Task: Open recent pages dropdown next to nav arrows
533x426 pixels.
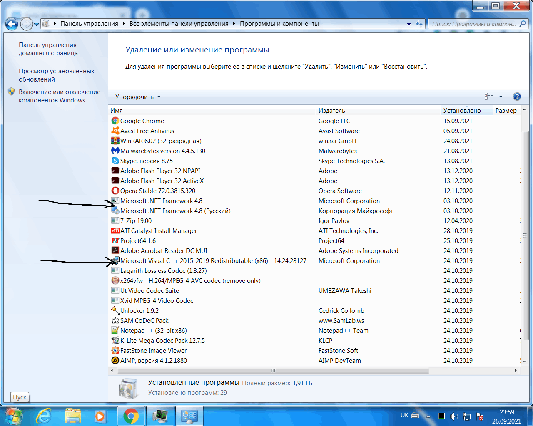Action: click(37, 24)
